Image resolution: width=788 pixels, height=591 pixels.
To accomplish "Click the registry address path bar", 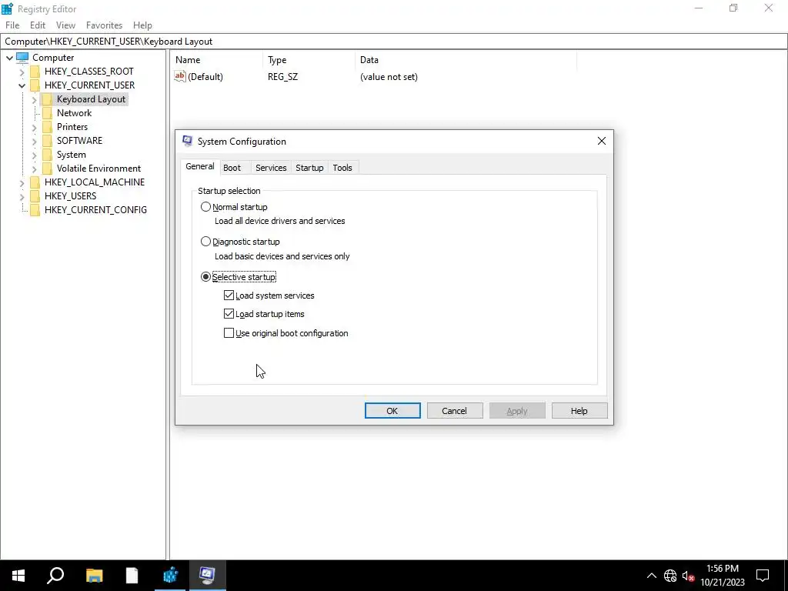I will coord(393,42).
